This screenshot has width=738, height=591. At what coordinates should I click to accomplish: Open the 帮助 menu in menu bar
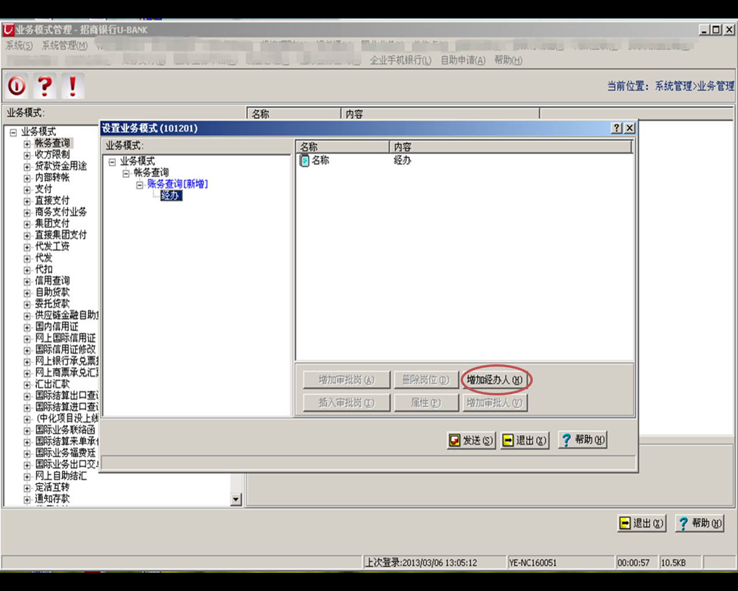coord(508,60)
